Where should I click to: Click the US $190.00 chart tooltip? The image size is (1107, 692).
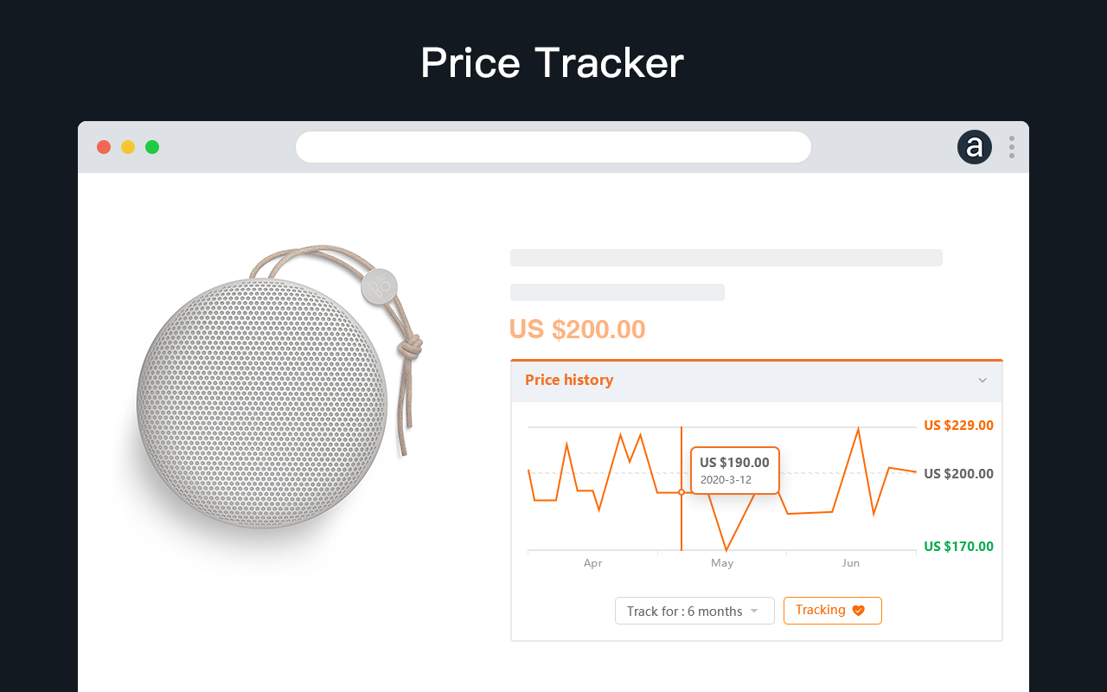[734, 470]
